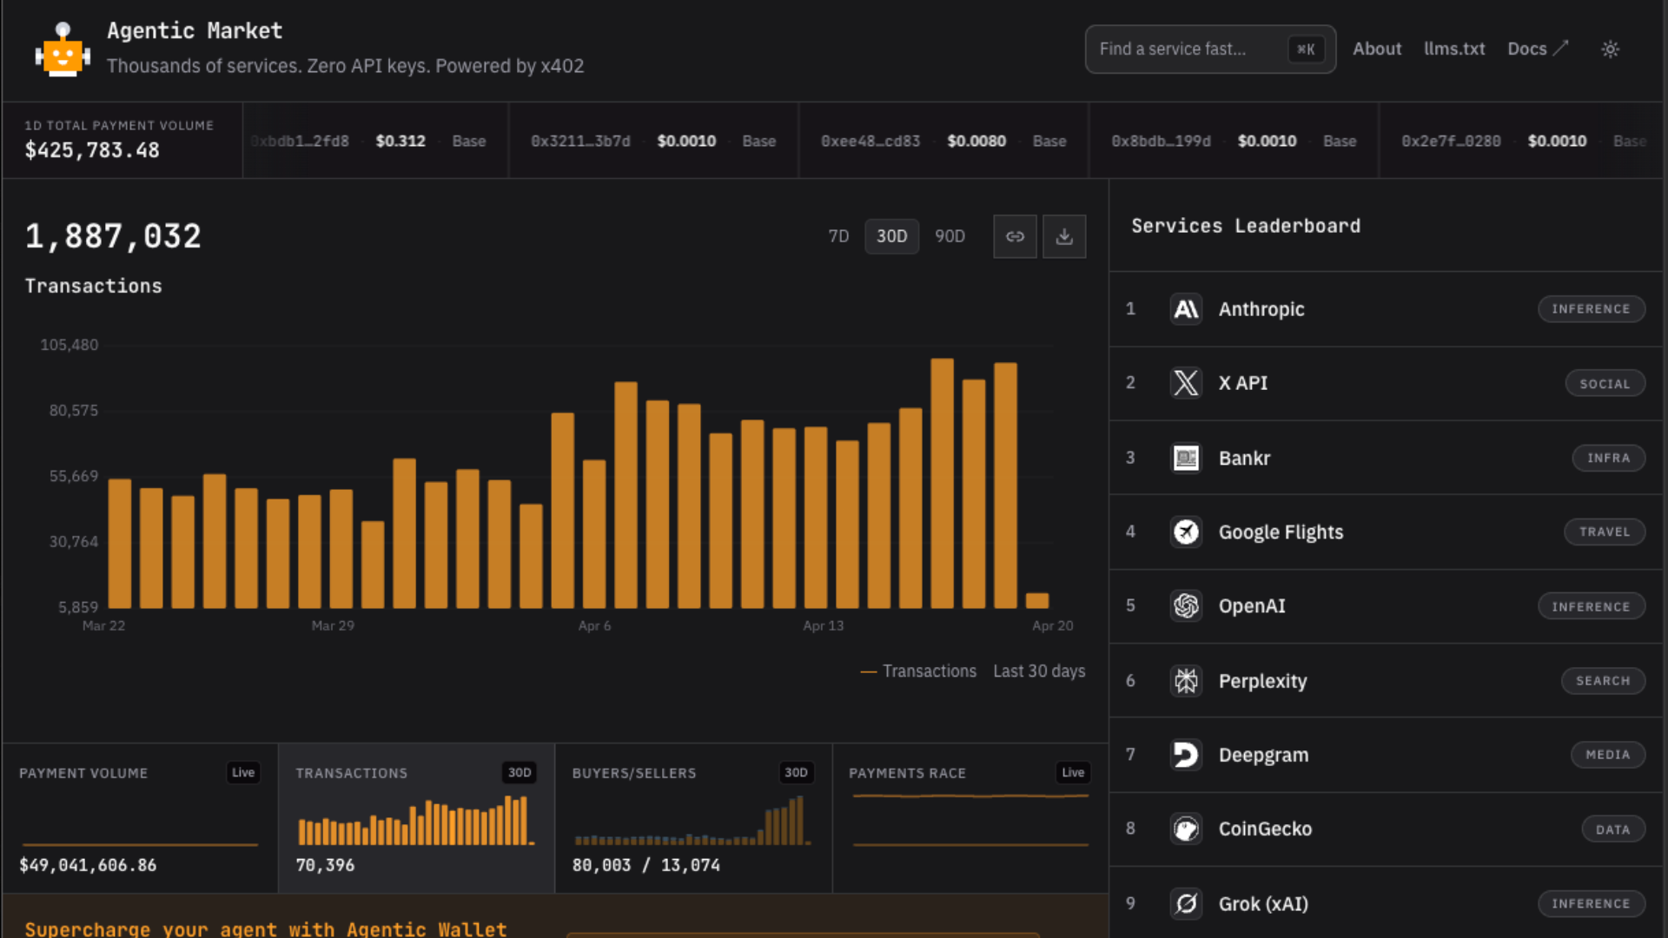
Task: Click the Services Leaderboard heading
Action: 1246,226
